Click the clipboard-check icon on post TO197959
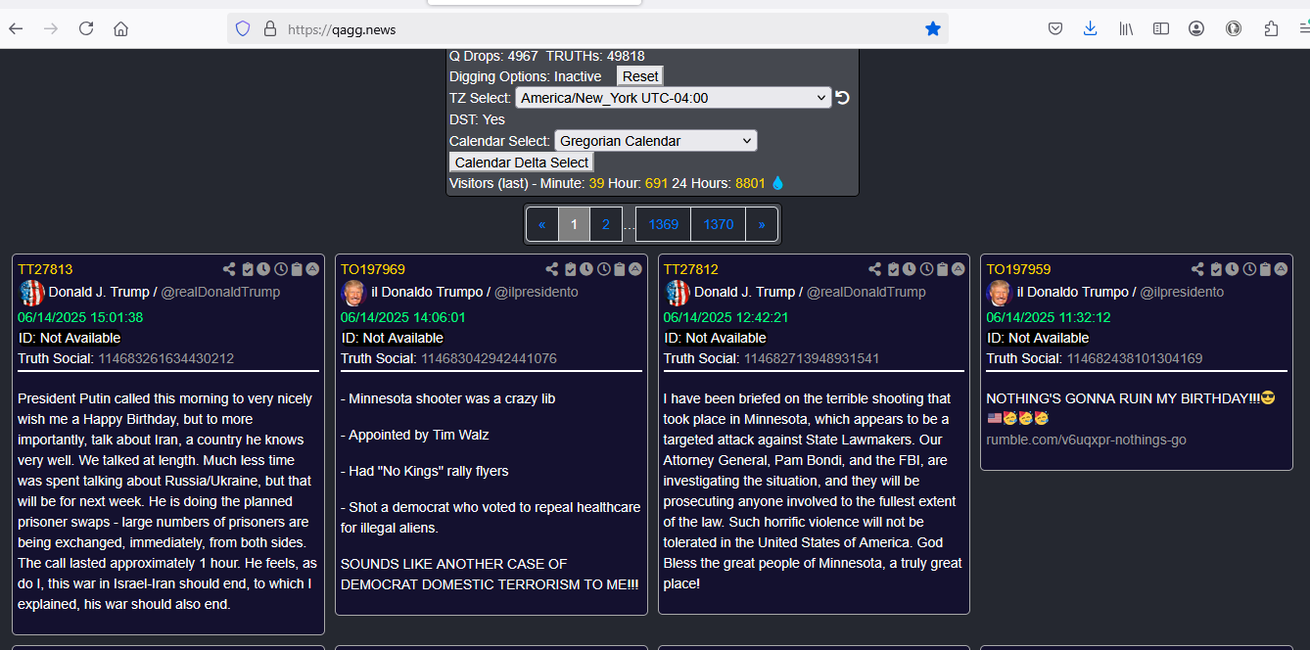 (x=1216, y=269)
